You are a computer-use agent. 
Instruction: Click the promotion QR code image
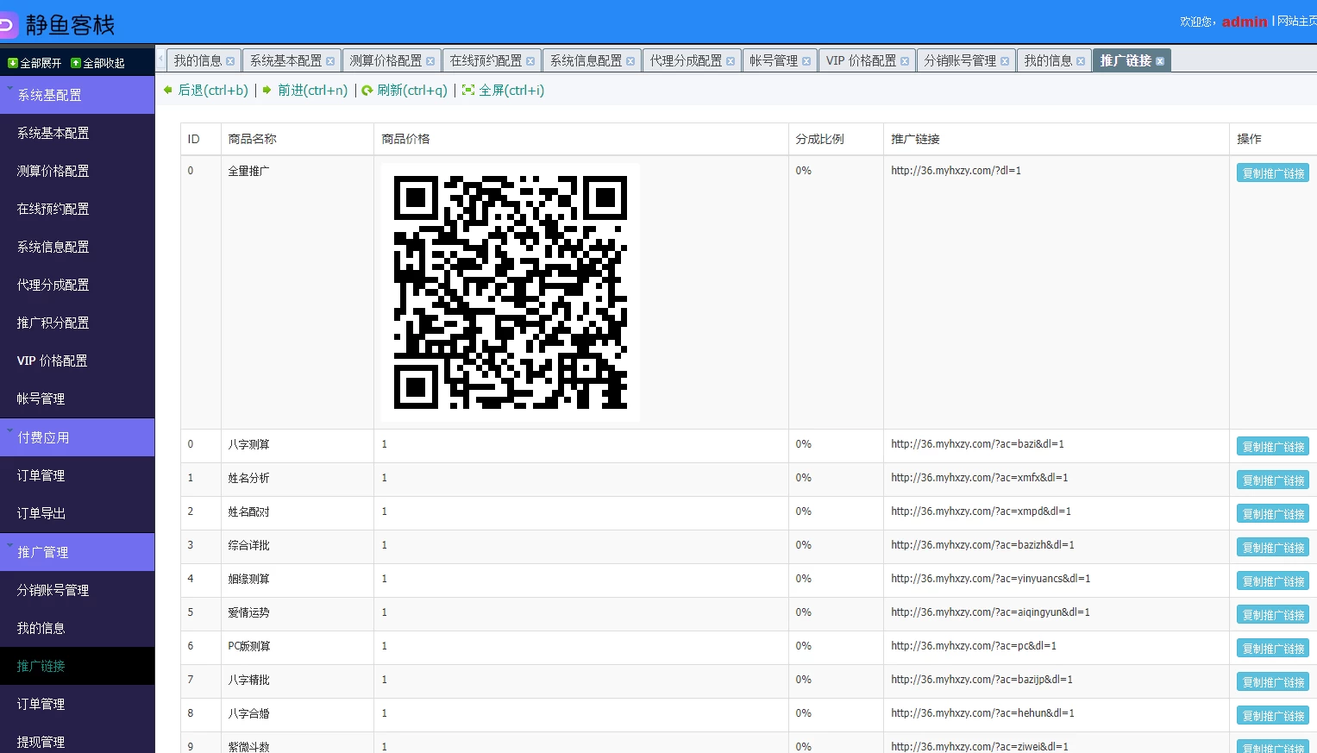pos(511,292)
